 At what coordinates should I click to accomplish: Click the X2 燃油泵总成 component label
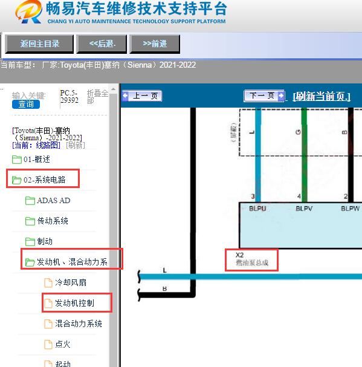(x=252, y=259)
